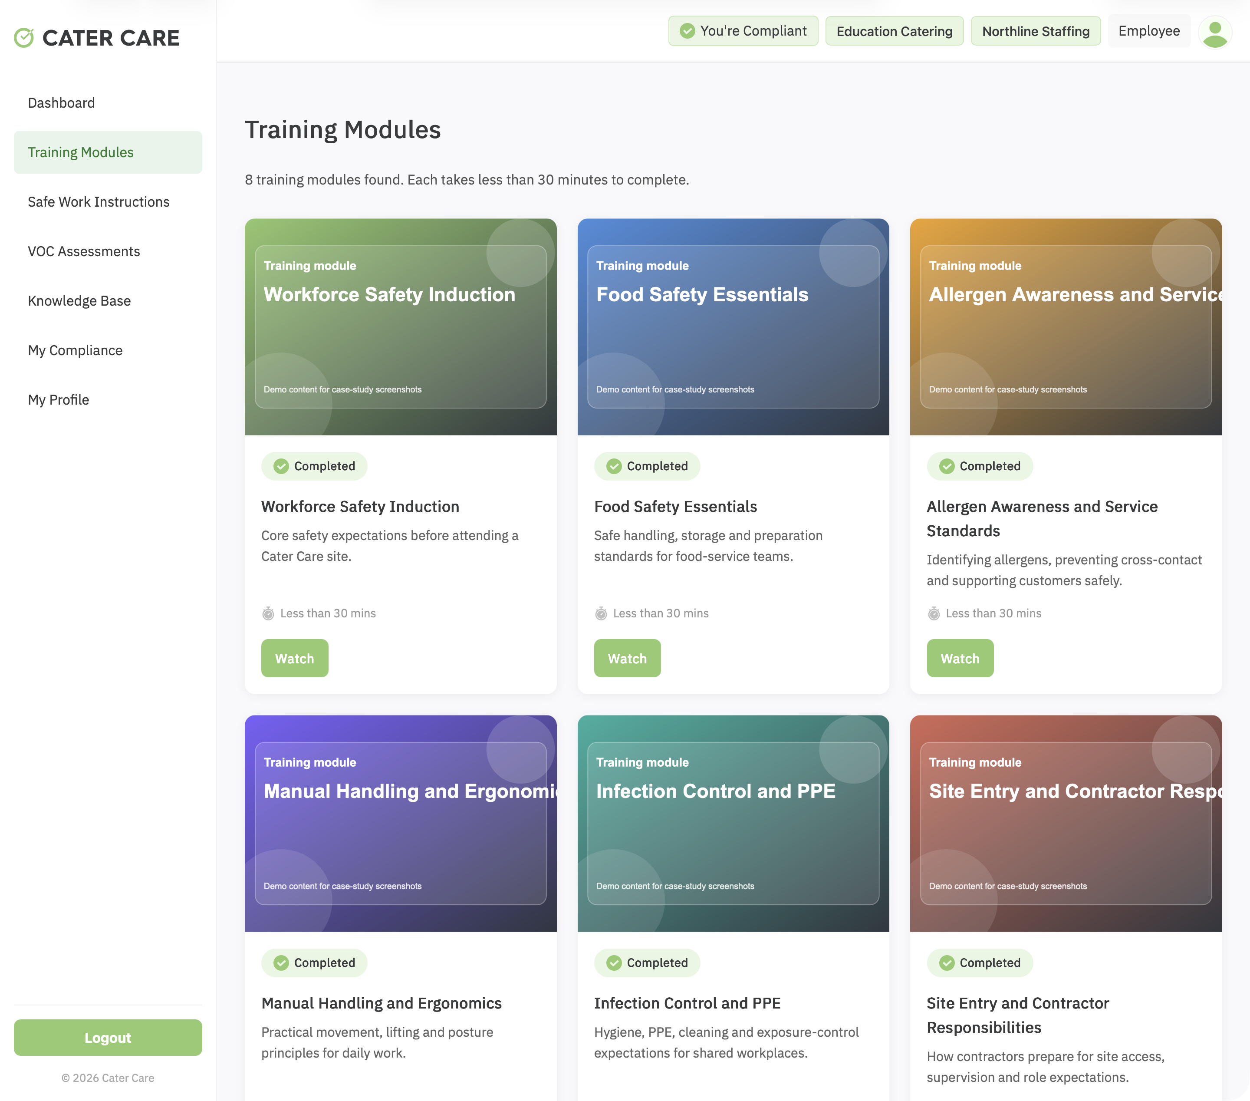Open VOC Assessments page
This screenshot has height=1101, width=1250.
108,251
